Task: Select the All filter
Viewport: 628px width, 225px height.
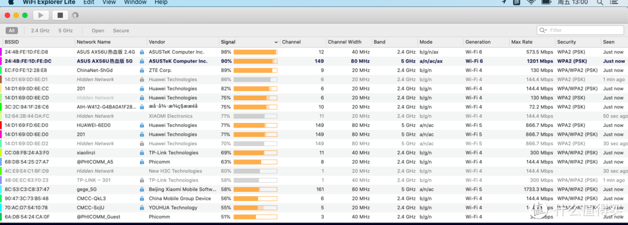Action: (12, 30)
